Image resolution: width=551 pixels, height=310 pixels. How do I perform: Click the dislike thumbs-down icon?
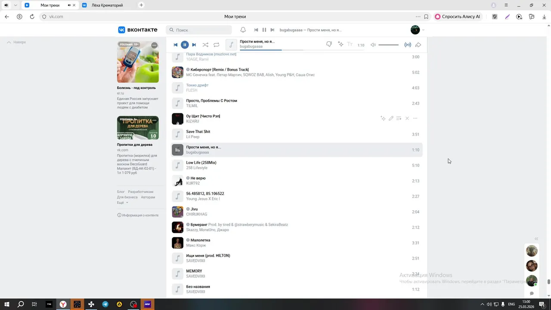click(329, 44)
